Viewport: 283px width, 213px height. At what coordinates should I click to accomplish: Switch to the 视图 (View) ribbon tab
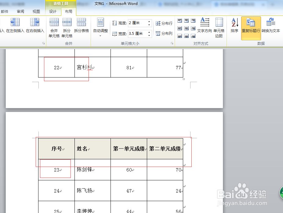(x=36, y=11)
